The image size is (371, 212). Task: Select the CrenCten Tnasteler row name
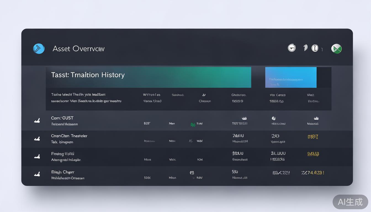coord(69,136)
